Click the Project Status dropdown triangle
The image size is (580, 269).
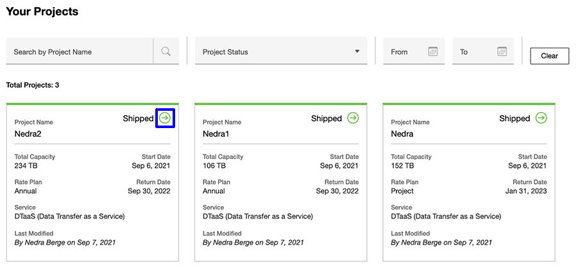(357, 52)
